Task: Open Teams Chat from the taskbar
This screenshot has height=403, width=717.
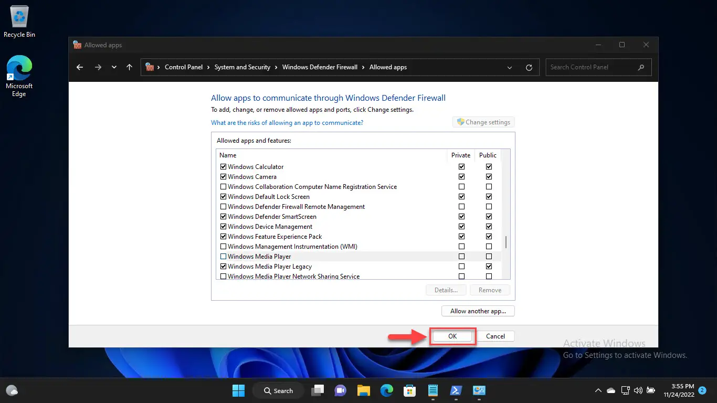Action: tap(340, 390)
